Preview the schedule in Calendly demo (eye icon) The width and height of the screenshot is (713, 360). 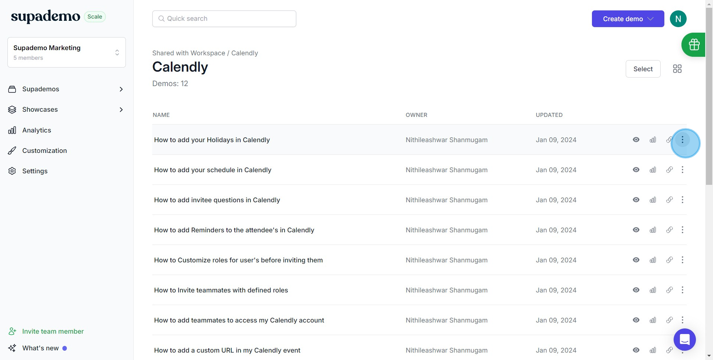636,170
